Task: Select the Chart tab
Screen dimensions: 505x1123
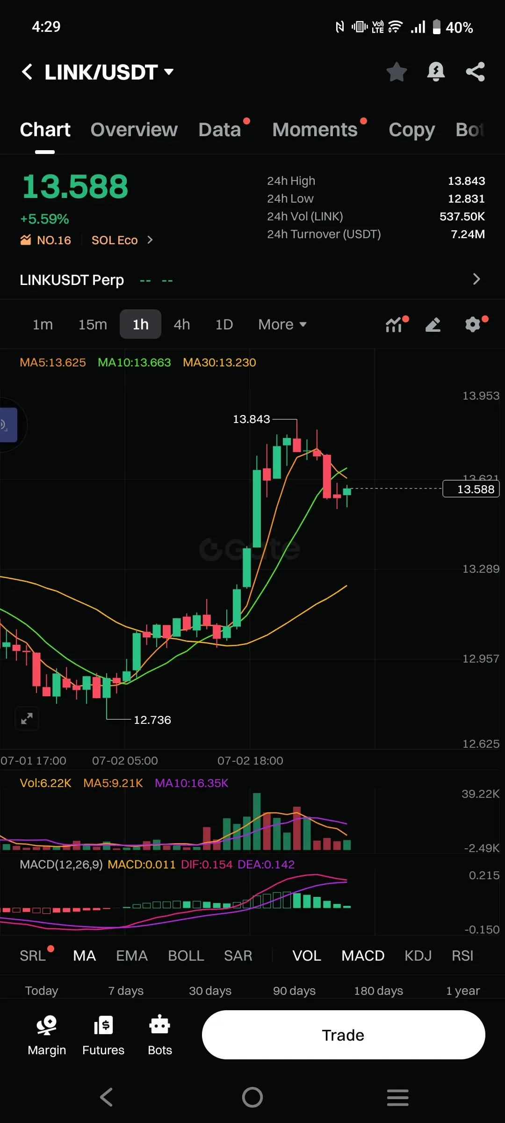Action: (x=45, y=130)
